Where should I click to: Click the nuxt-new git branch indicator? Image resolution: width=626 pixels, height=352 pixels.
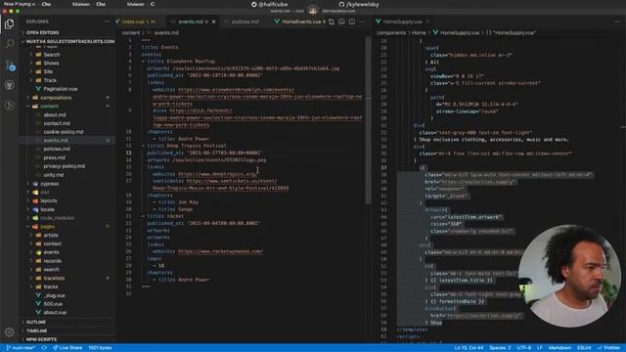coord(21,348)
